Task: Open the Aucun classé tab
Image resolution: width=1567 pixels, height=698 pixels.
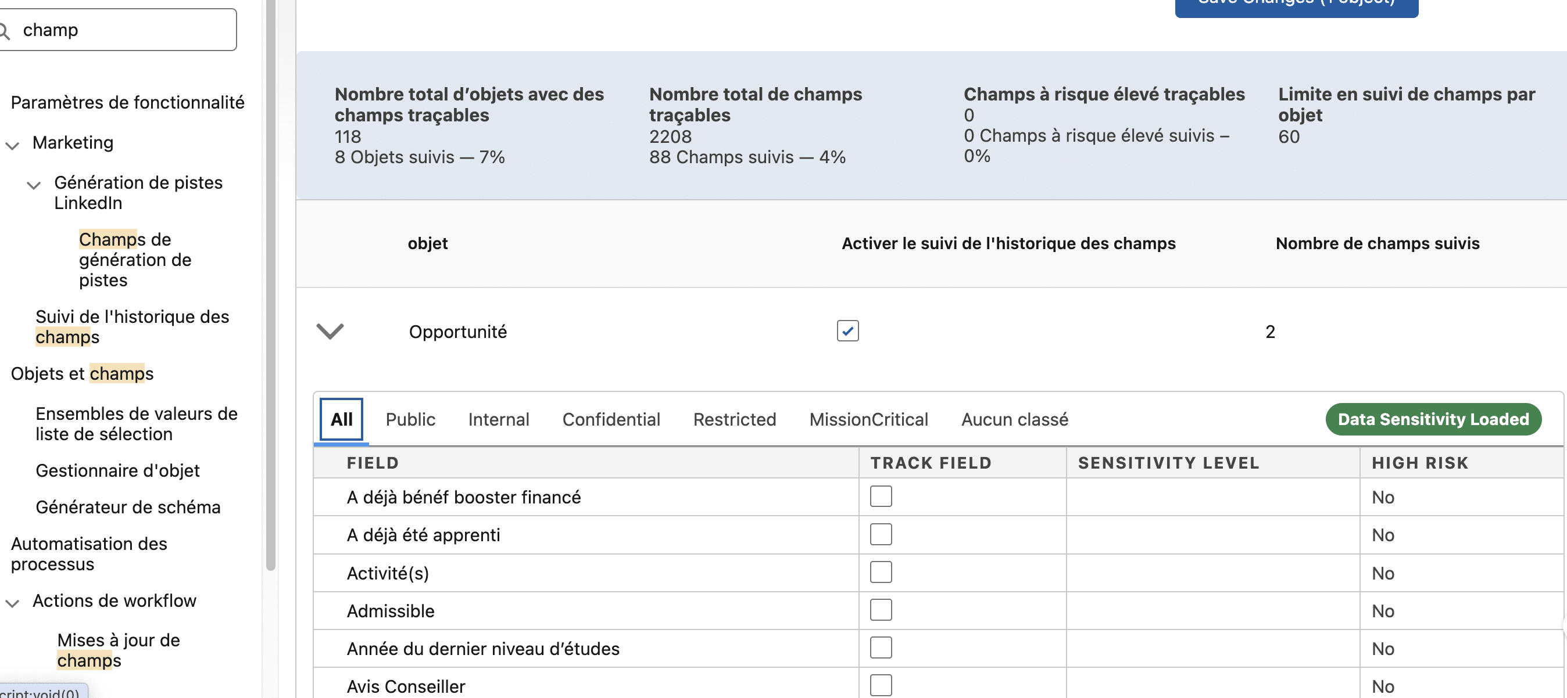Action: tap(1014, 419)
